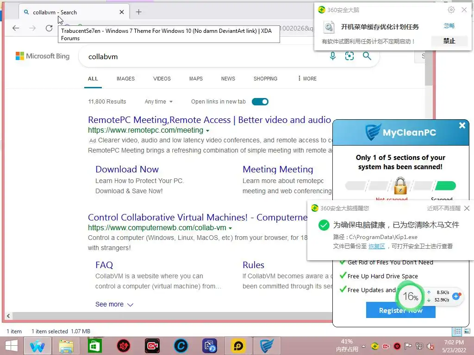Close the 360安全大脑提醒您 alert

pos(467,208)
